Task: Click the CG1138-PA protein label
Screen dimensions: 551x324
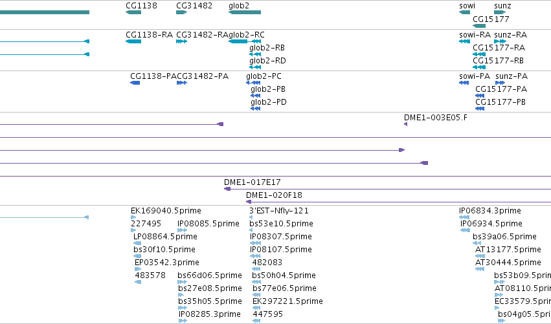Action: tap(153, 76)
